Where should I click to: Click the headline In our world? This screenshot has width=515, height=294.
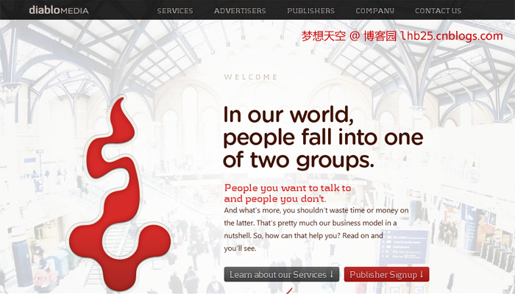(x=288, y=115)
